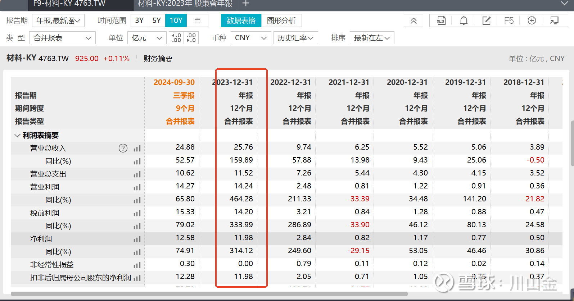
Task: Open the F5 function button
Action: (x=509, y=20)
